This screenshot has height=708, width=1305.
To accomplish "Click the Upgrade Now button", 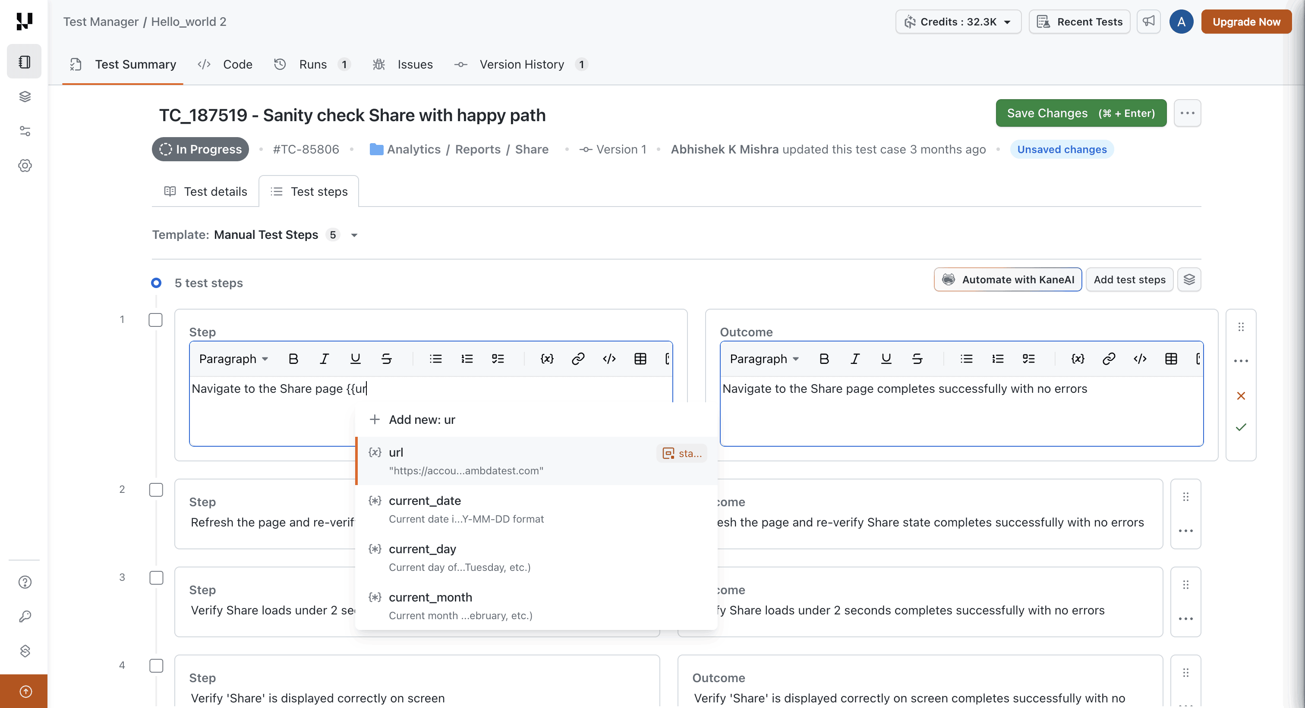I will tap(1246, 22).
